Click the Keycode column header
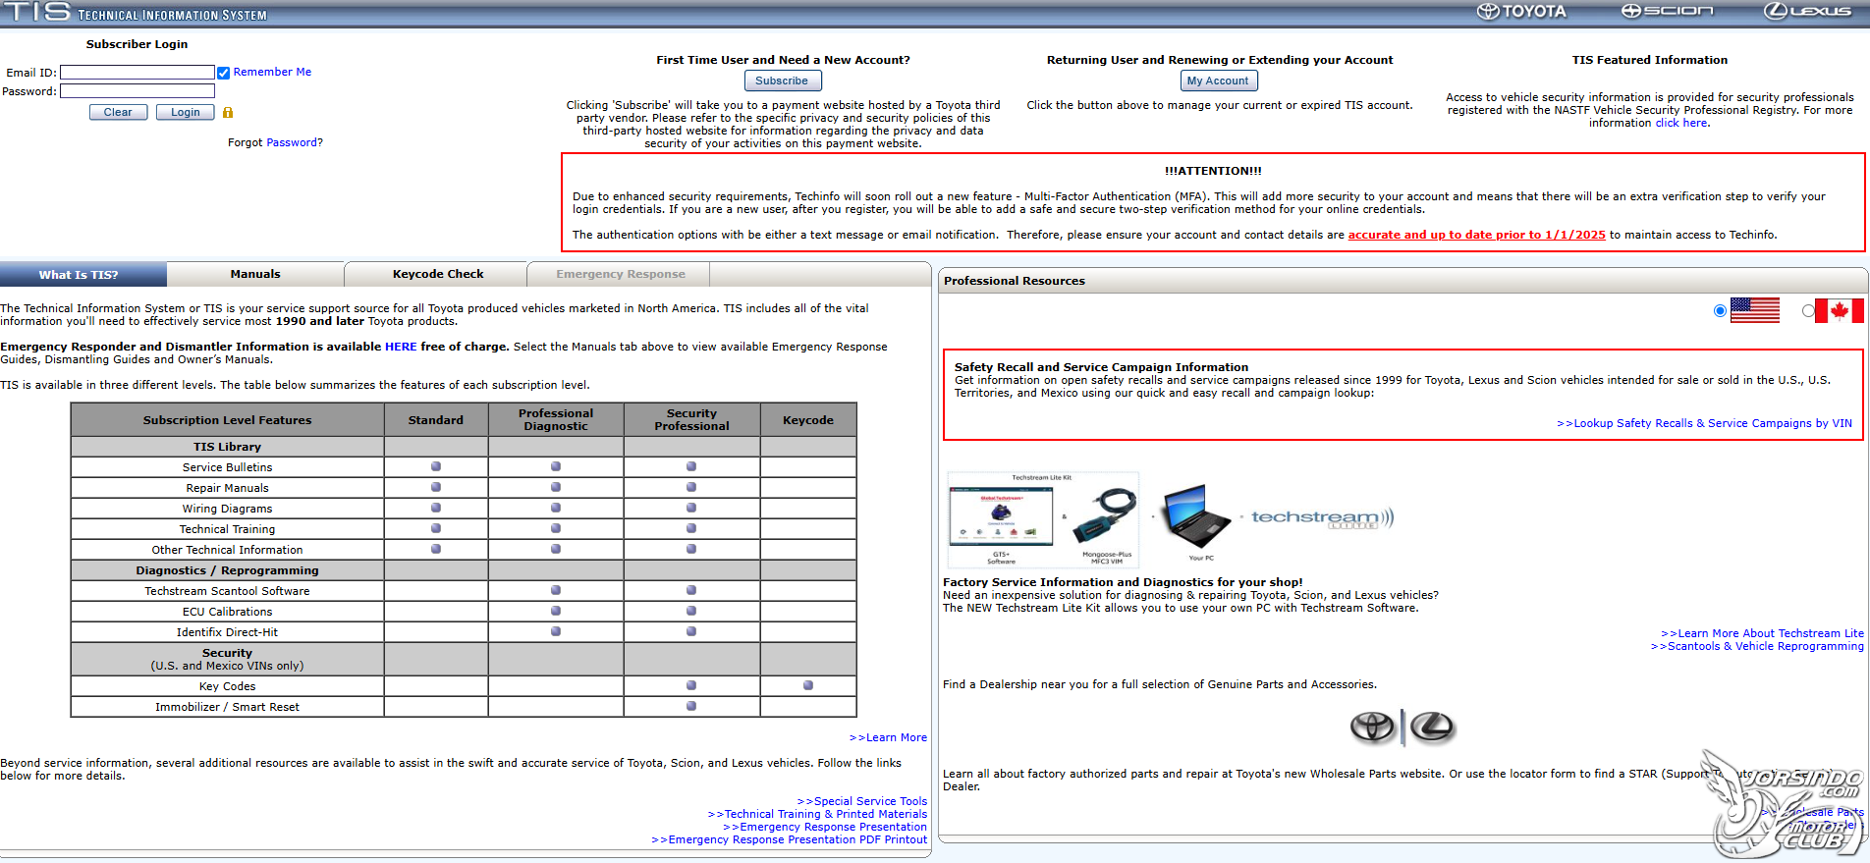Viewport: 1870px width, 863px height. click(x=808, y=420)
